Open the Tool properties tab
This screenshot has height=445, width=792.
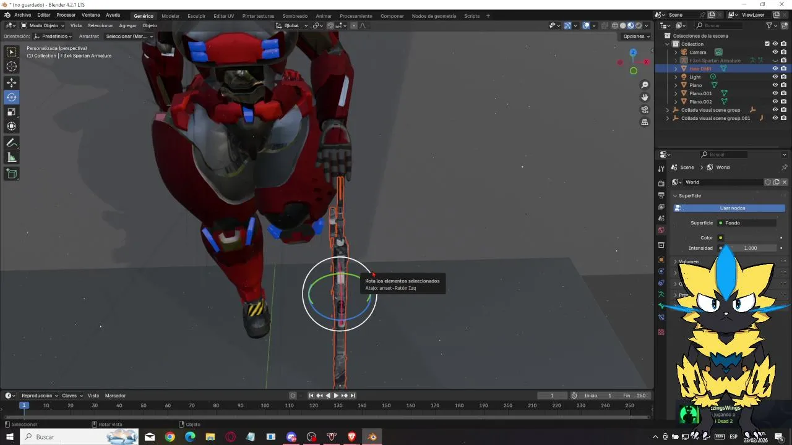point(661,169)
